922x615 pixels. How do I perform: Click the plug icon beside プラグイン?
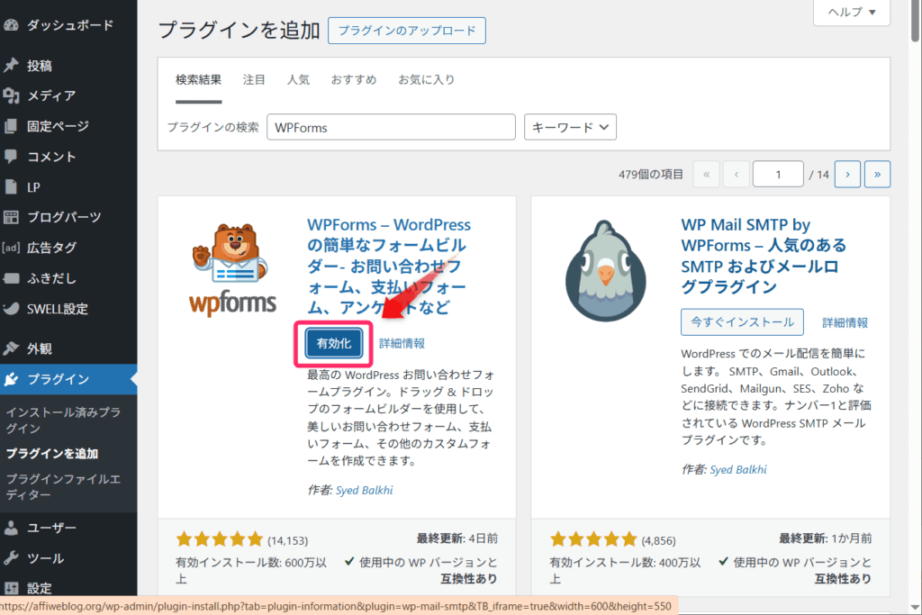(11, 379)
